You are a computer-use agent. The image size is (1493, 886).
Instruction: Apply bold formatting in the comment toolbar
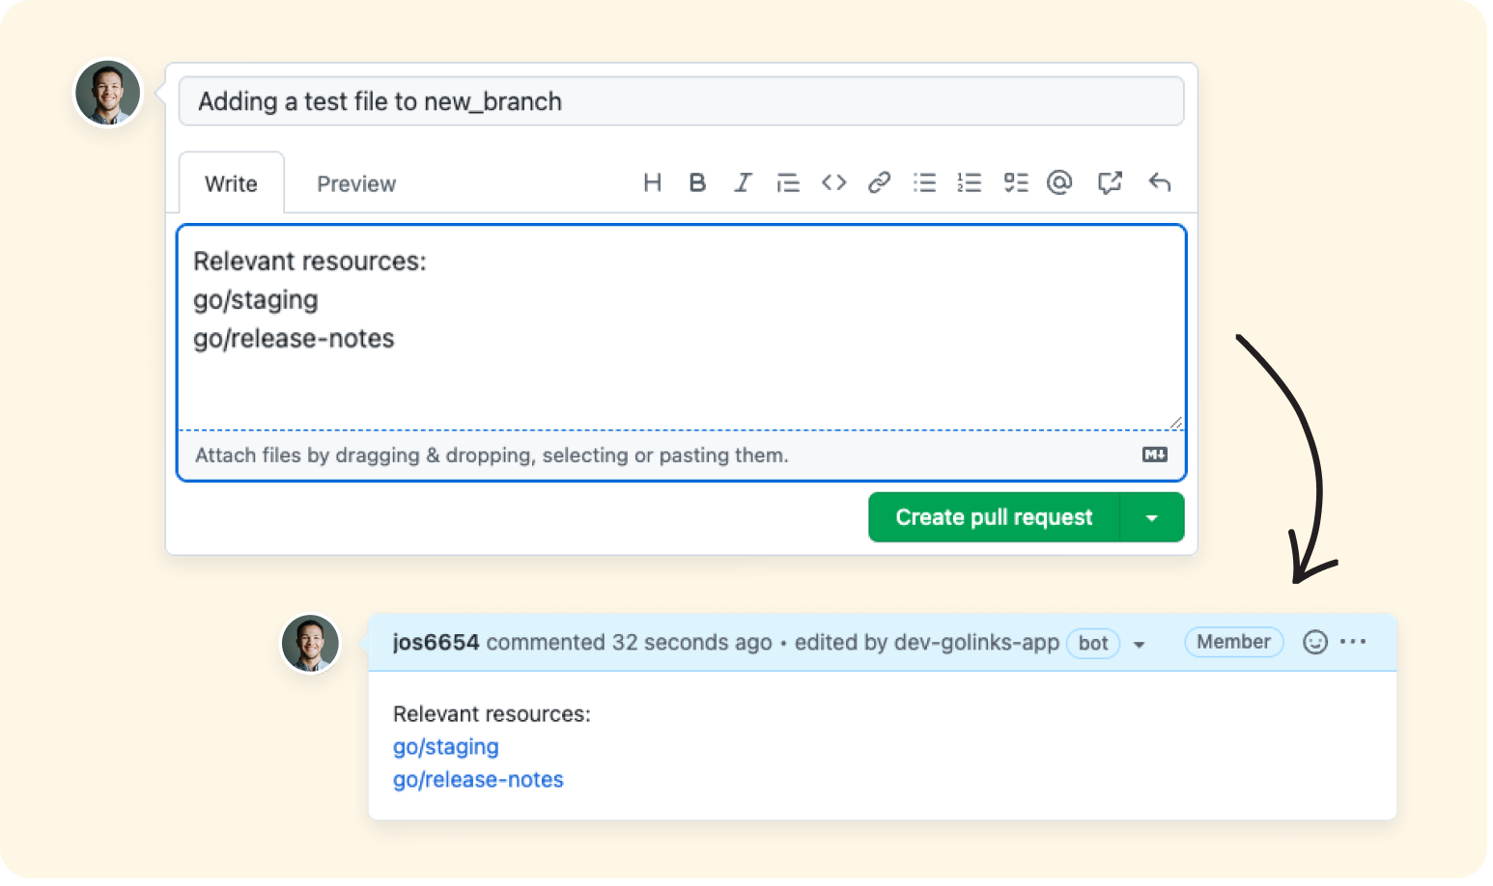697,182
